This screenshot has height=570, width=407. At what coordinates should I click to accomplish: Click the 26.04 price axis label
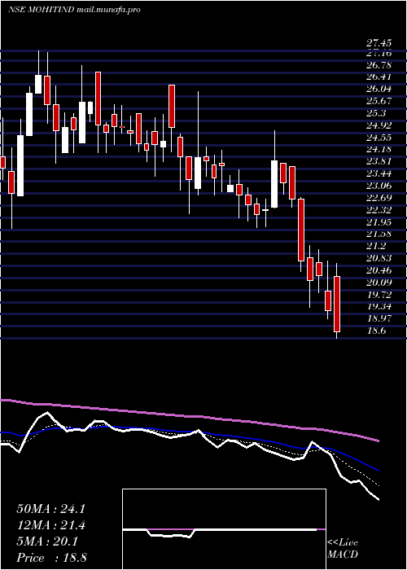[380, 90]
